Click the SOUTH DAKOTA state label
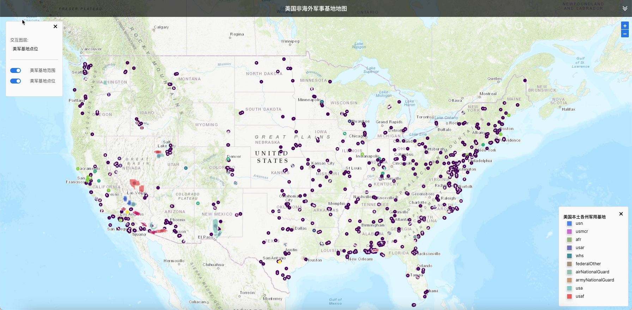632x310 pixels. 263,109
